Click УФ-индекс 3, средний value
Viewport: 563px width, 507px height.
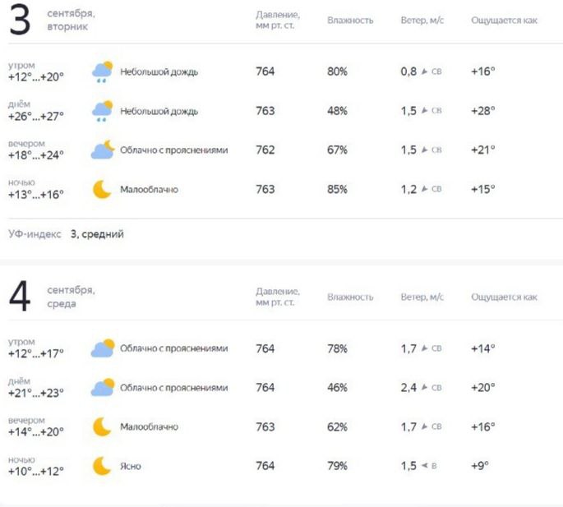(x=97, y=234)
